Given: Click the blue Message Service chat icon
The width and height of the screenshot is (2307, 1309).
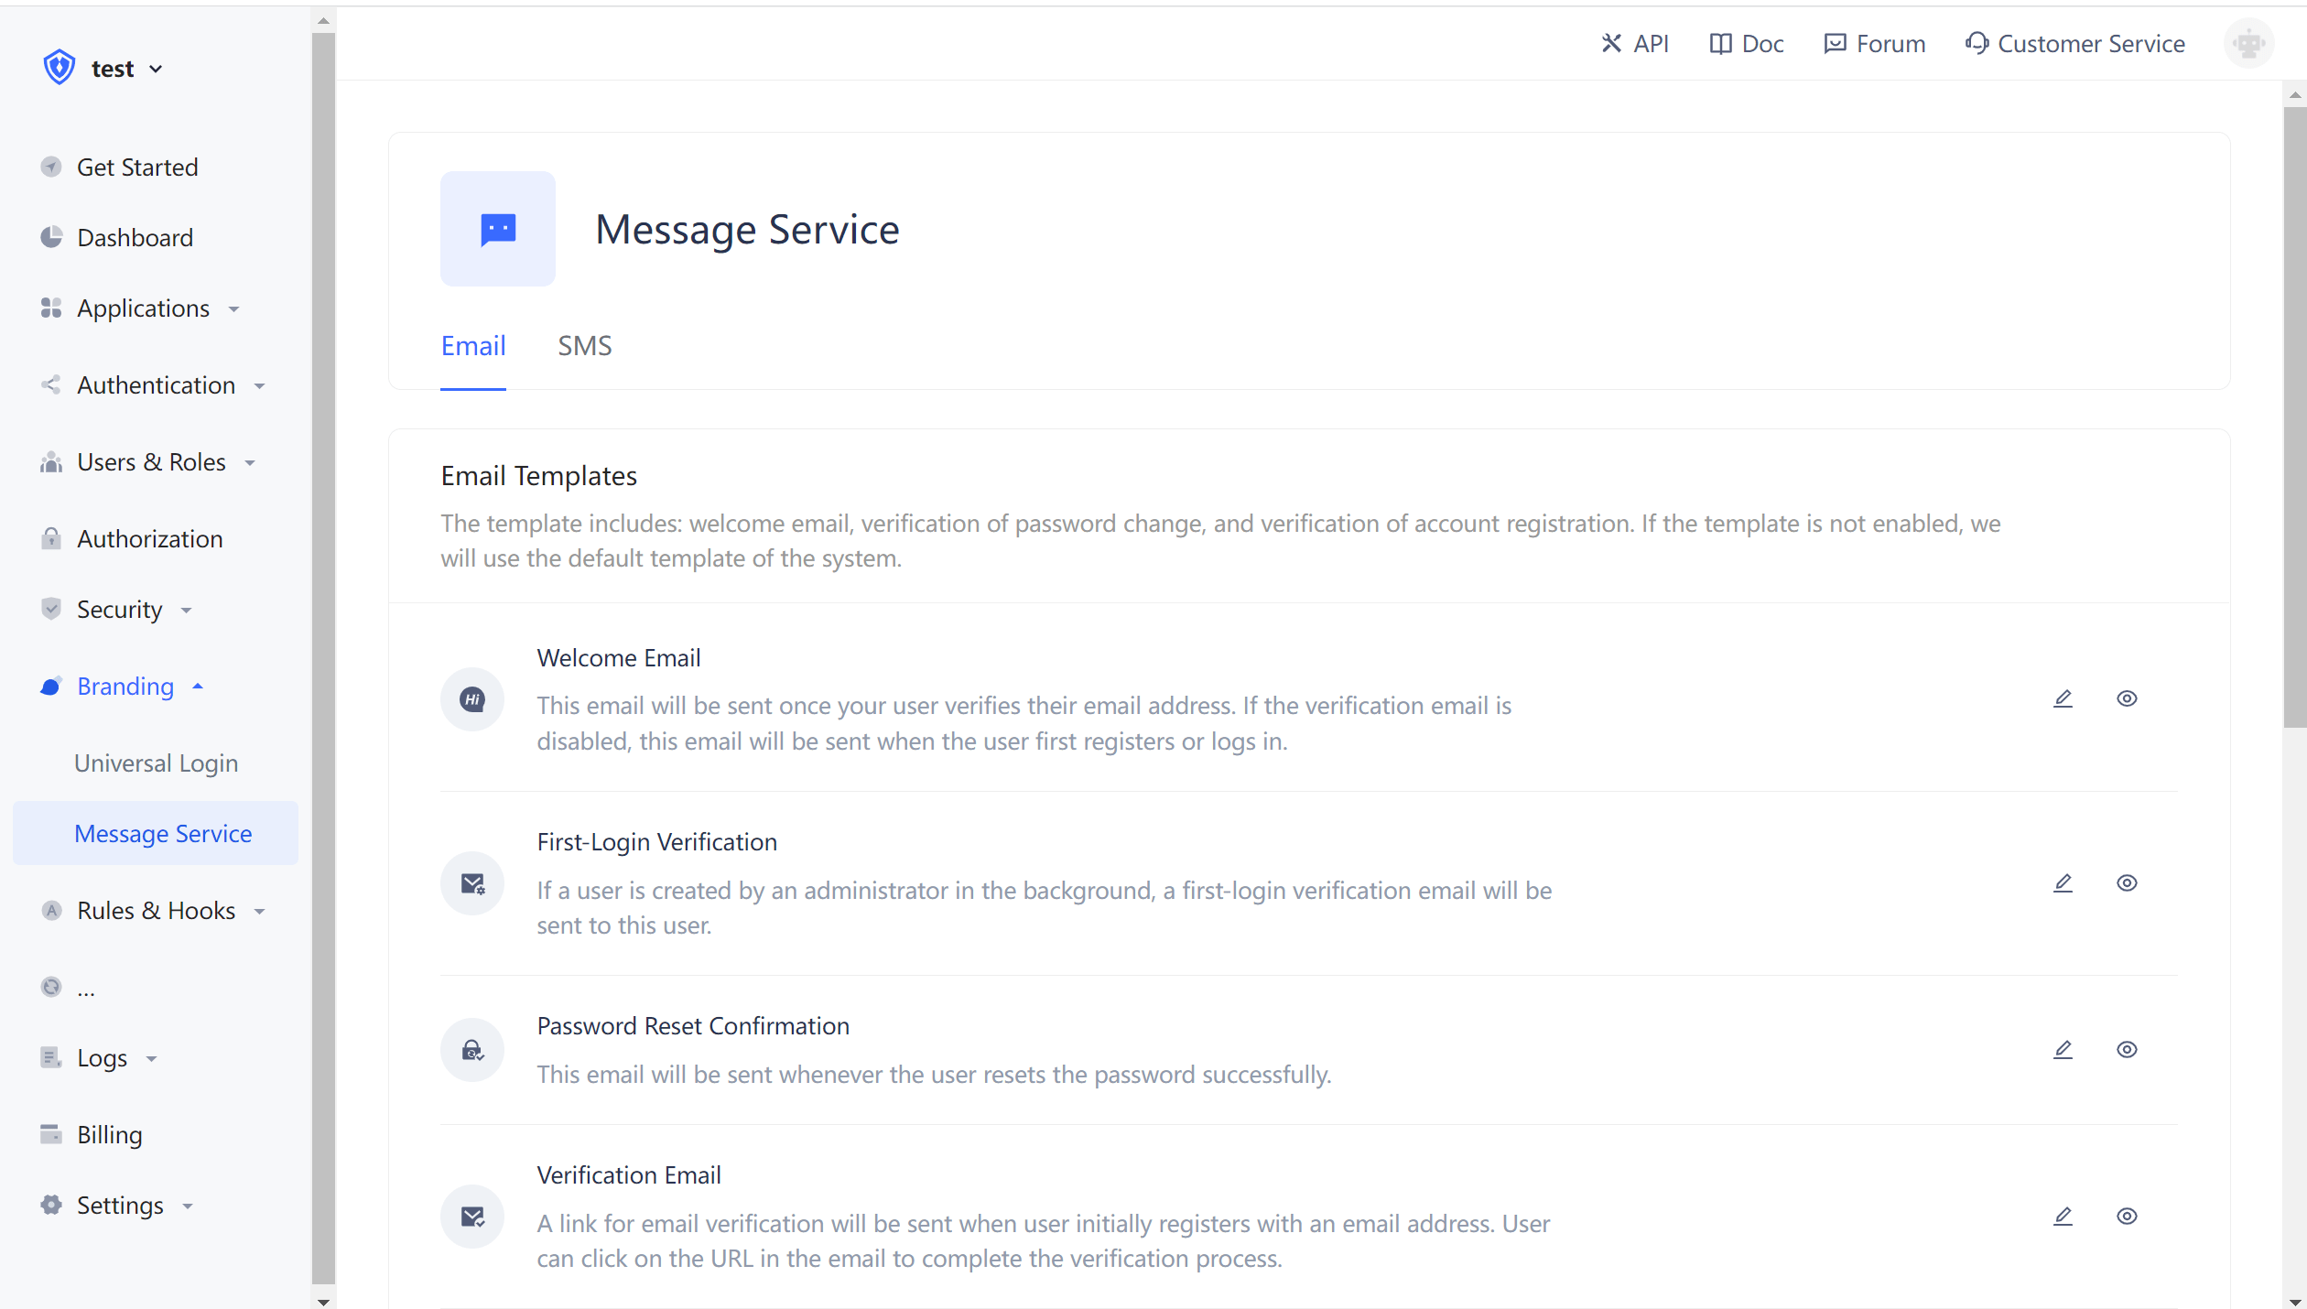Looking at the screenshot, I should point(498,229).
